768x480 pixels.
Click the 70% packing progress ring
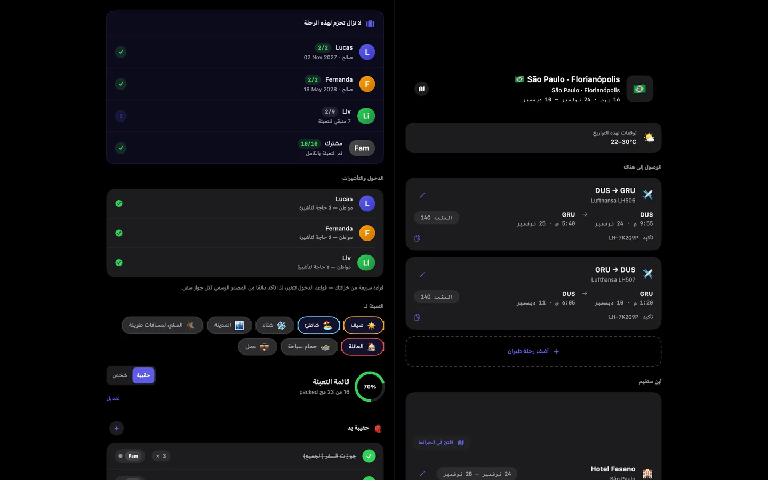(370, 387)
